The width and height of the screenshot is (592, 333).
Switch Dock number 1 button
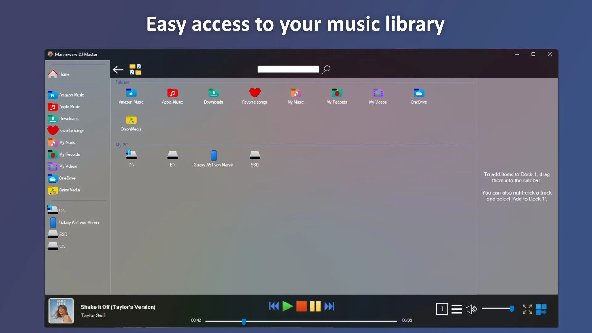[442, 309]
